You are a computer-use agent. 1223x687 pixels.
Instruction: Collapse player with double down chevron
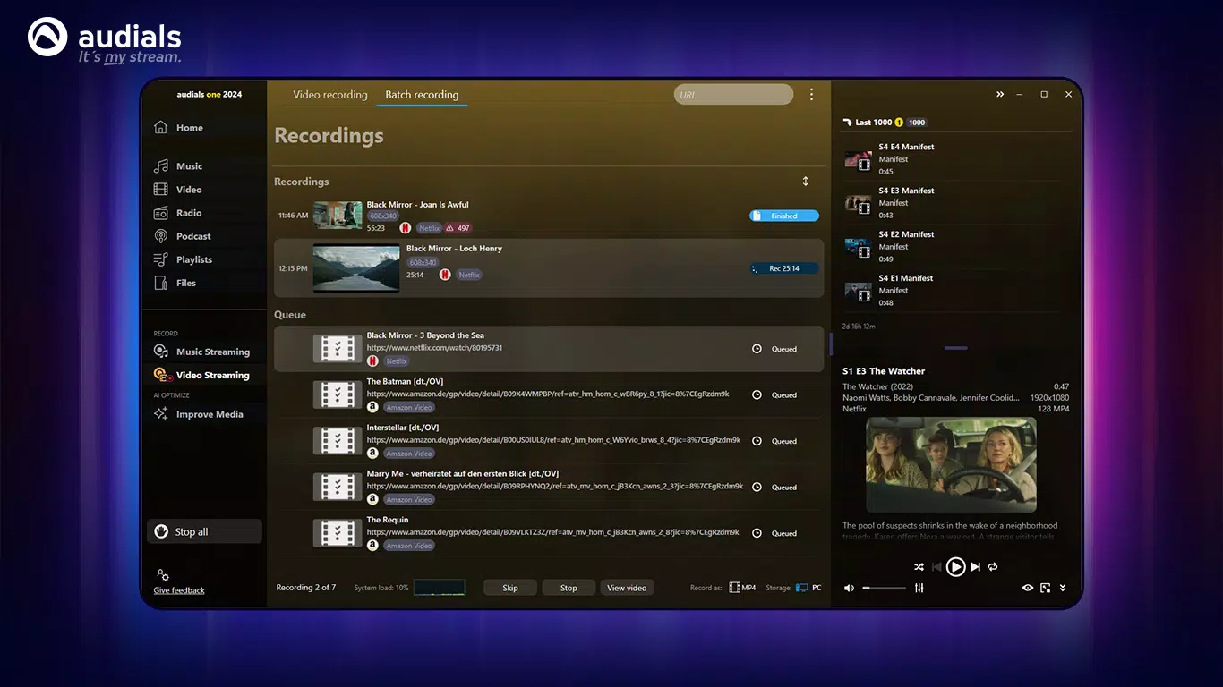tap(1063, 588)
